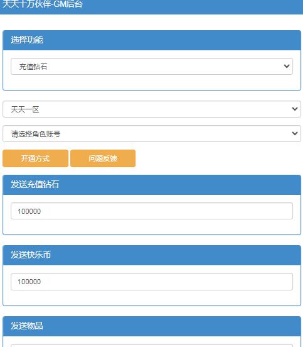Click the chevron arrow beside 请选择角色账号
Viewport: 303px width, 347px height.
coord(295,133)
